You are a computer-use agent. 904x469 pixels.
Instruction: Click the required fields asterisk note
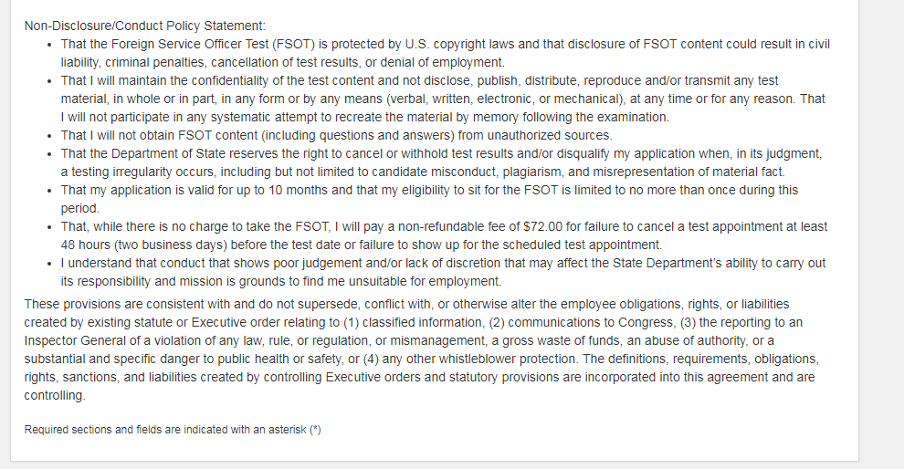pyautogui.click(x=173, y=429)
